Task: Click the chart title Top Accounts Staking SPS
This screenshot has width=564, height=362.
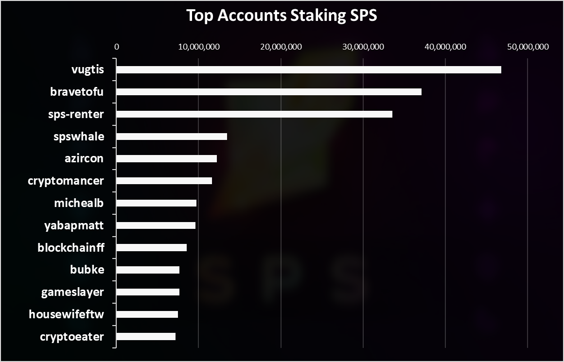Action: pos(282,16)
